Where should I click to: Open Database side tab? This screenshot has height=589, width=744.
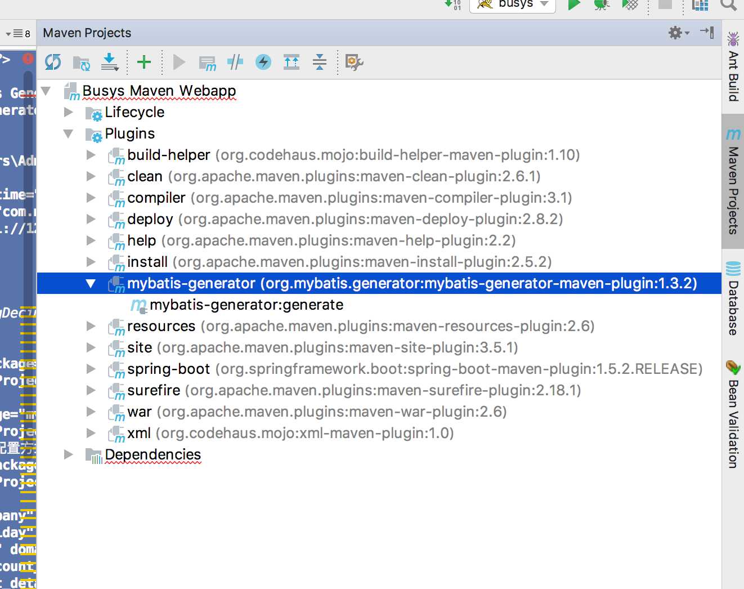pos(733,298)
